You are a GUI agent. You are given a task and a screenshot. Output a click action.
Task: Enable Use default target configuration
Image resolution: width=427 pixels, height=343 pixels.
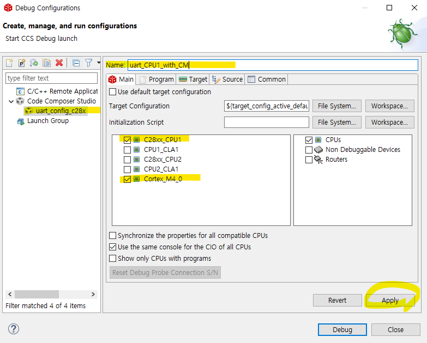tap(113, 92)
